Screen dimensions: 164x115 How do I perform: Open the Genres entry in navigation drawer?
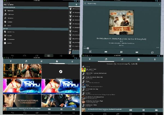[36, 26]
